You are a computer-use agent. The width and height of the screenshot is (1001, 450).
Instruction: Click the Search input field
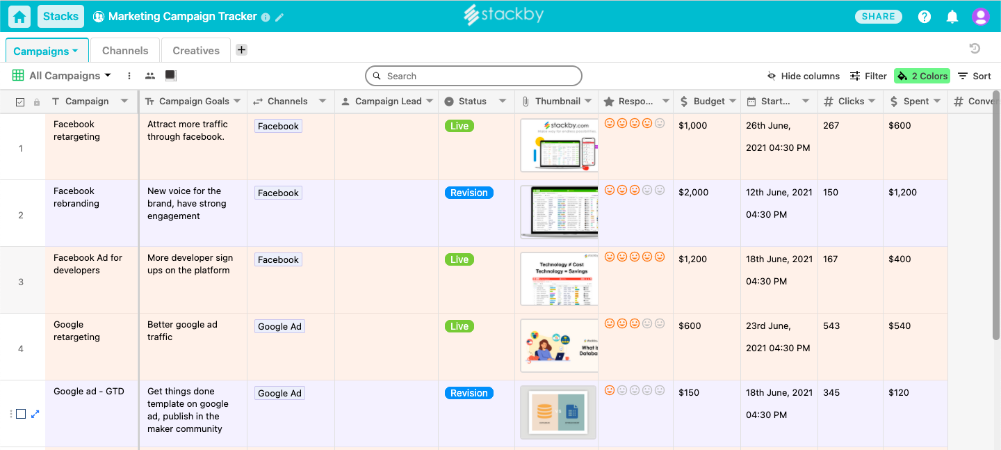pyautogui.click(x=473, y=76)
